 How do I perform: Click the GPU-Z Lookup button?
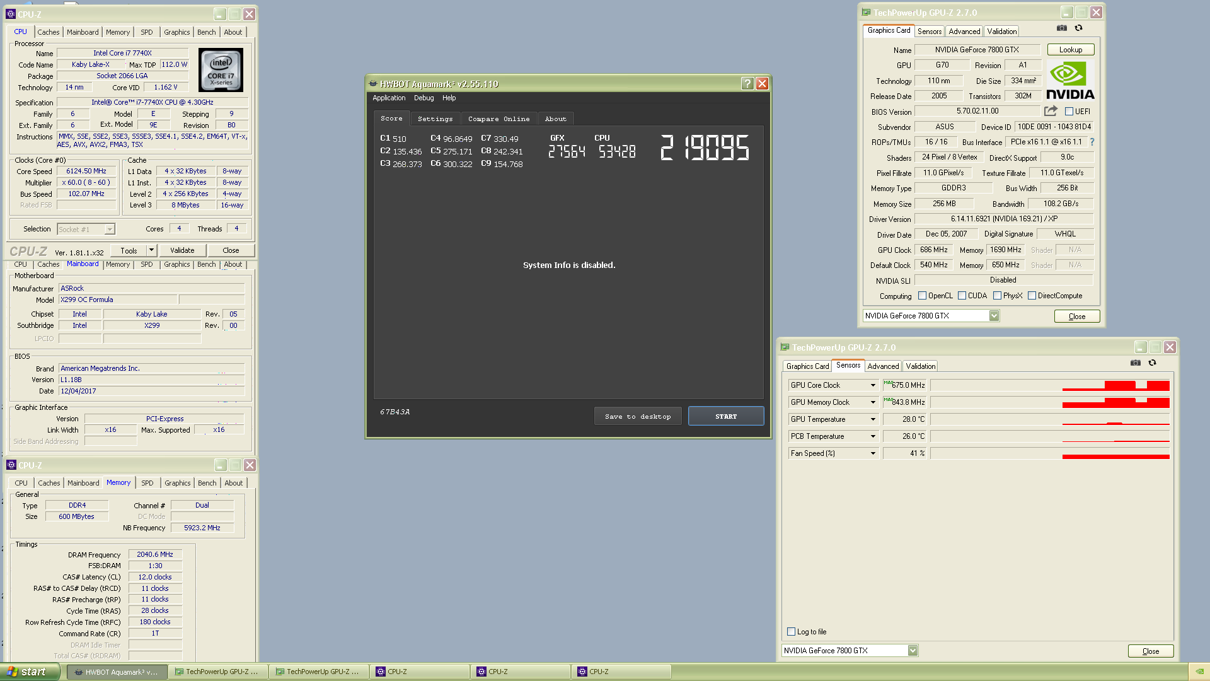tap(1071, 50)
